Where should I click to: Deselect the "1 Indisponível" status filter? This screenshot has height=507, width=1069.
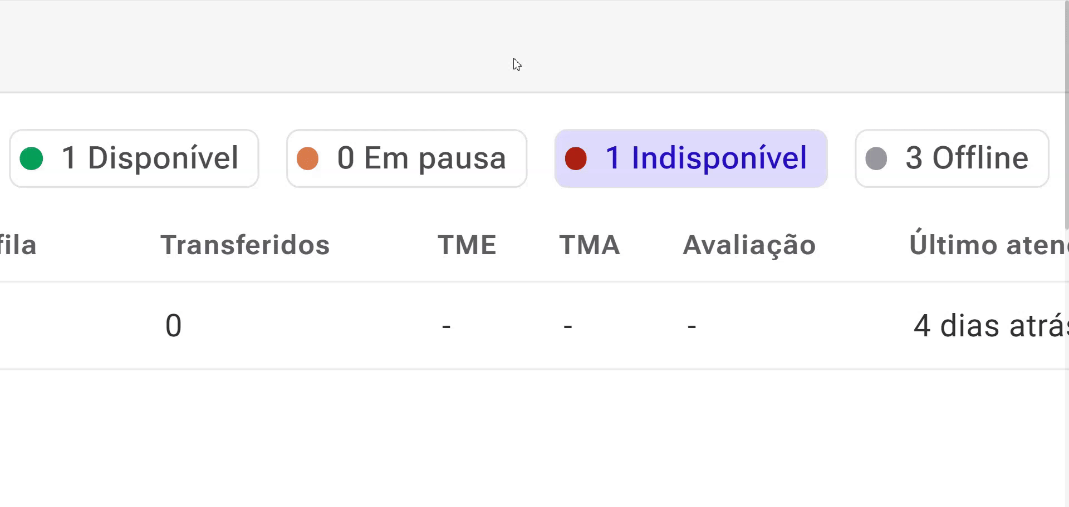pos(691,158)
